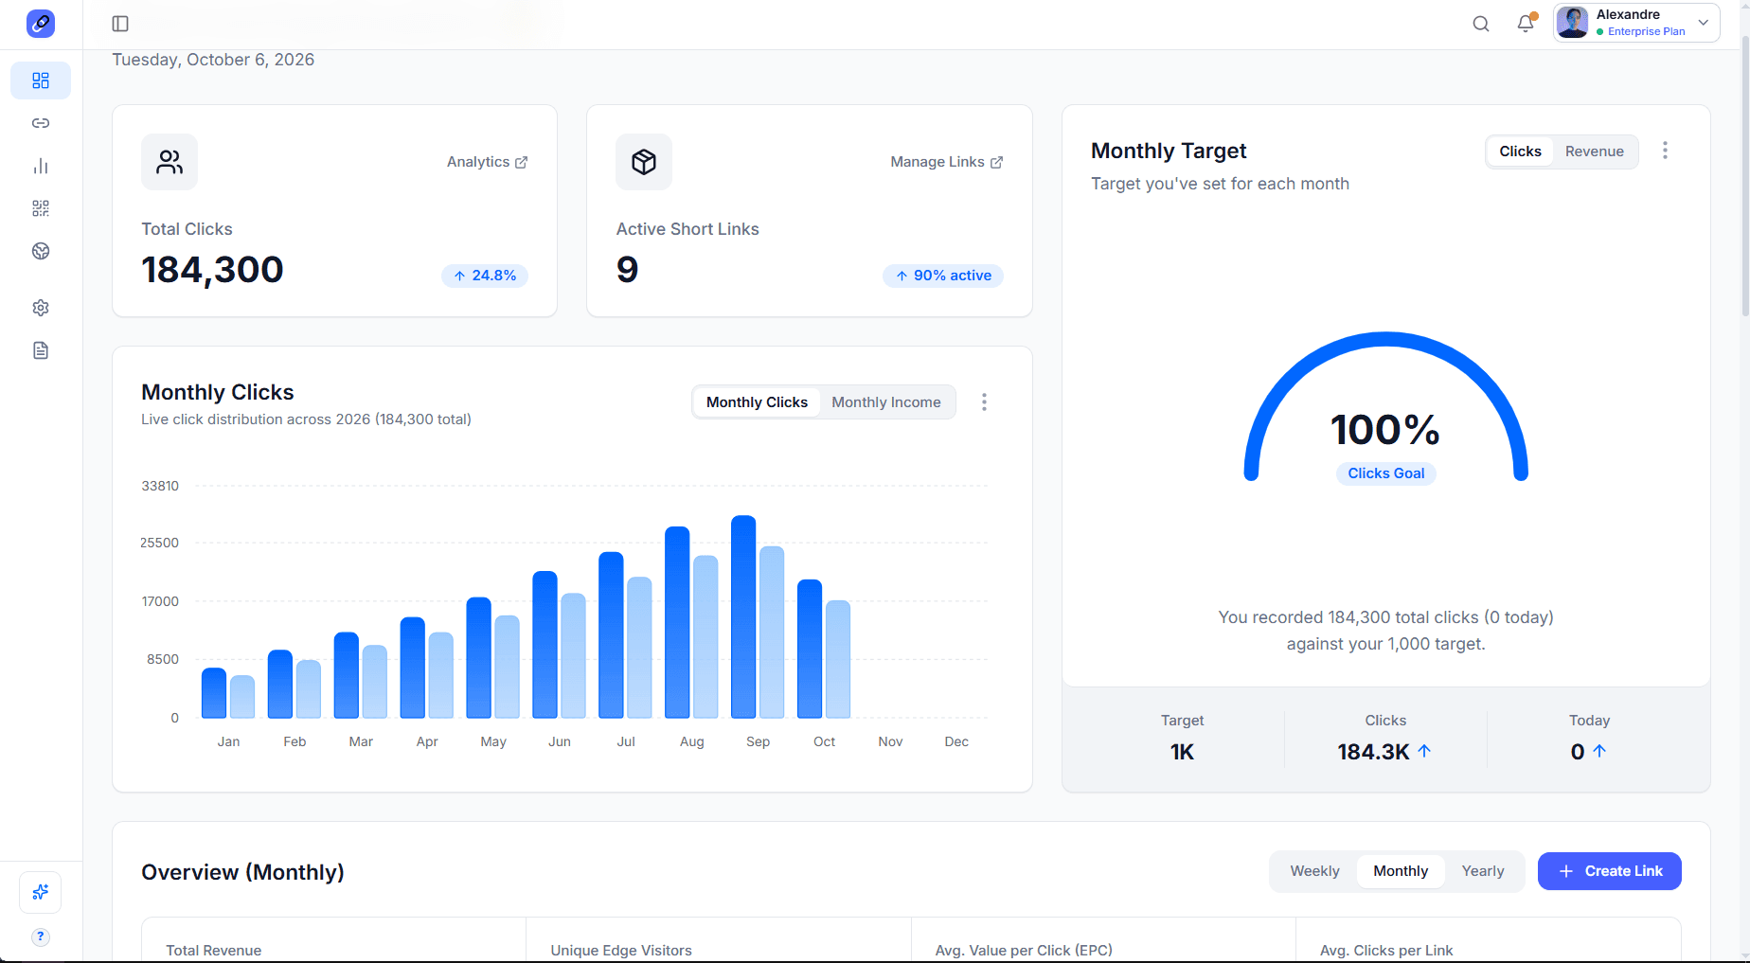1750x963 pixels.
Task: Open Monthly Target three-dot menu
Action: (x=1665, y=151)
